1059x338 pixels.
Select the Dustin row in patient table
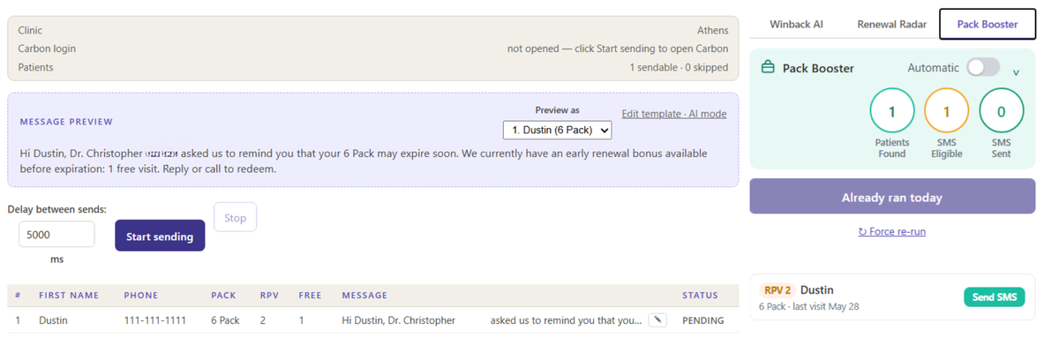[372, 320]
